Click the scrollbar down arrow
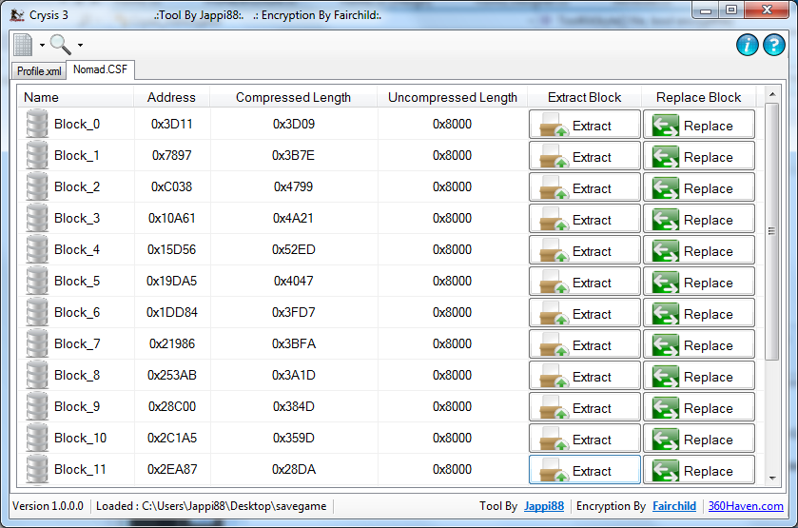The image size is (798, 528). click(771, 479)
